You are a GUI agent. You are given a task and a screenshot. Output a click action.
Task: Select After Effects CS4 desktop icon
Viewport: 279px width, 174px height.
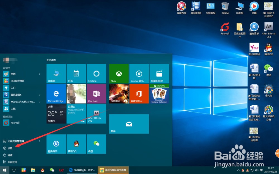268,30
